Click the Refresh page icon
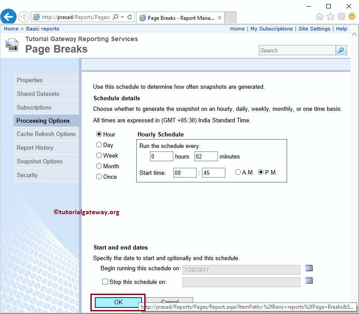Screen dimensions: 359x314 [130, 17]
